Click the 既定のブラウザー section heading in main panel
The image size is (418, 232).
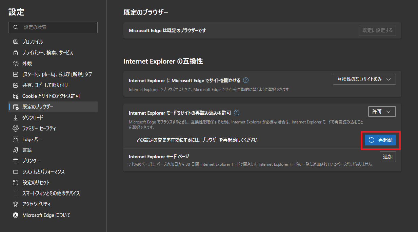point(146,13)
